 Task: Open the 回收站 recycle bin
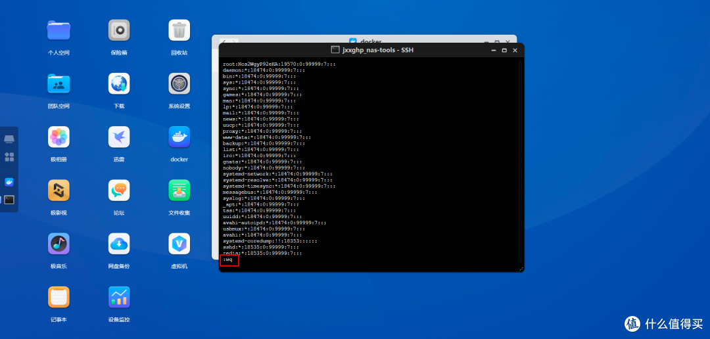pos(179,30)
